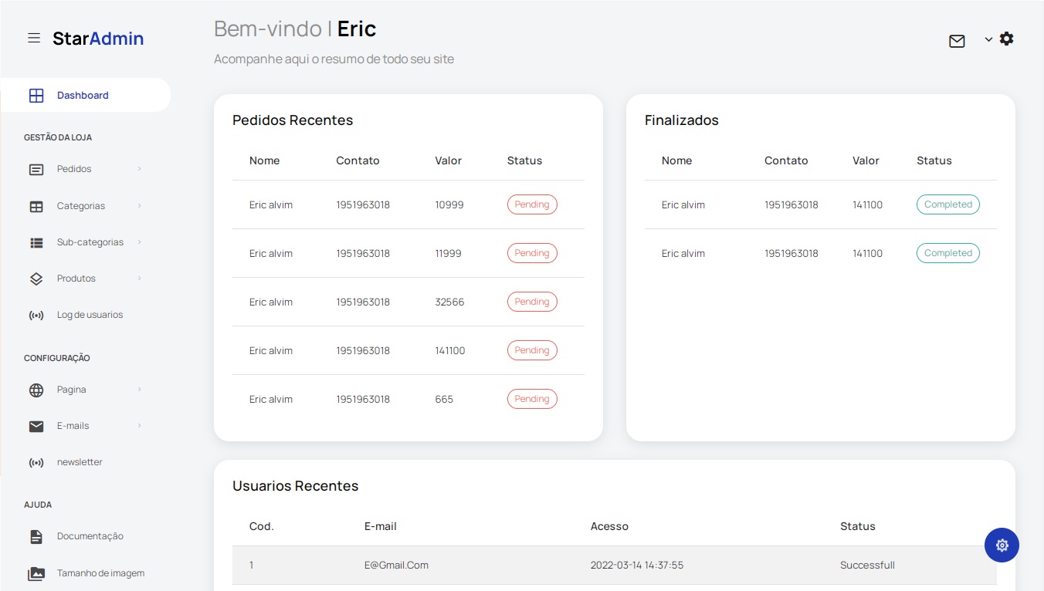Open Log de usuarios broadcast icon
1044x591 pixels.
click(x=36, y=315)
